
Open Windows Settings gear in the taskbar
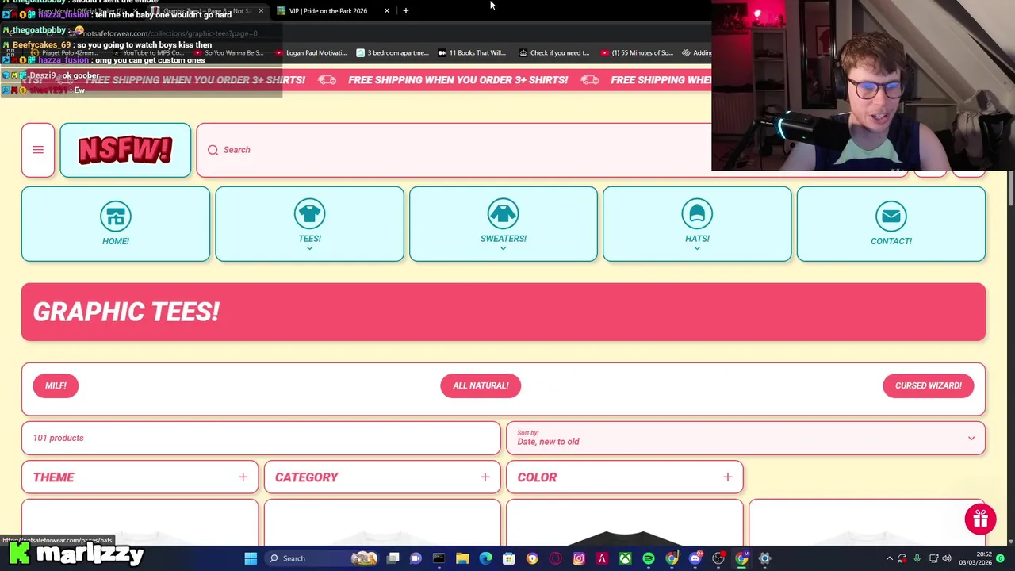tap(764, 558)
